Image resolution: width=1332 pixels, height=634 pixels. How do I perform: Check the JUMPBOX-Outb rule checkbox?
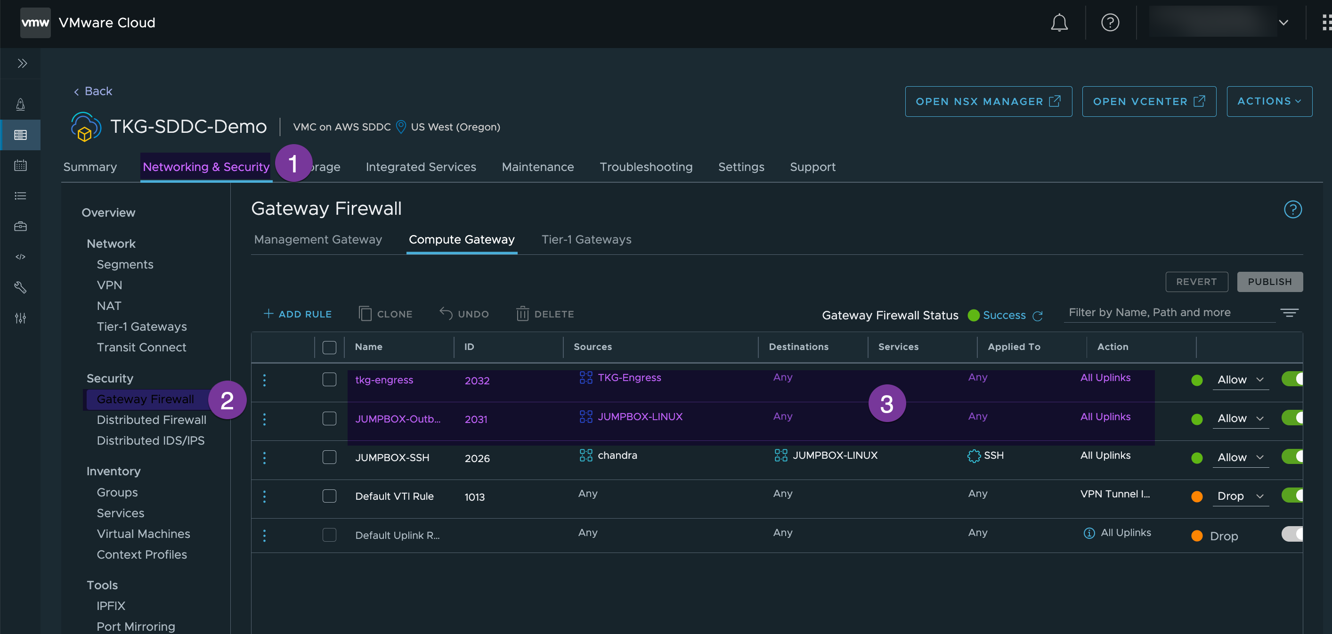[329, 418]
